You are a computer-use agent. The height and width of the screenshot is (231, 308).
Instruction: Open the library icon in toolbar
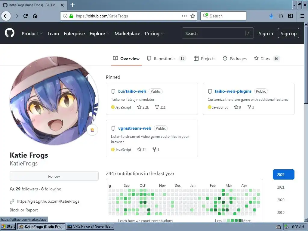click(x=281, y=16)
